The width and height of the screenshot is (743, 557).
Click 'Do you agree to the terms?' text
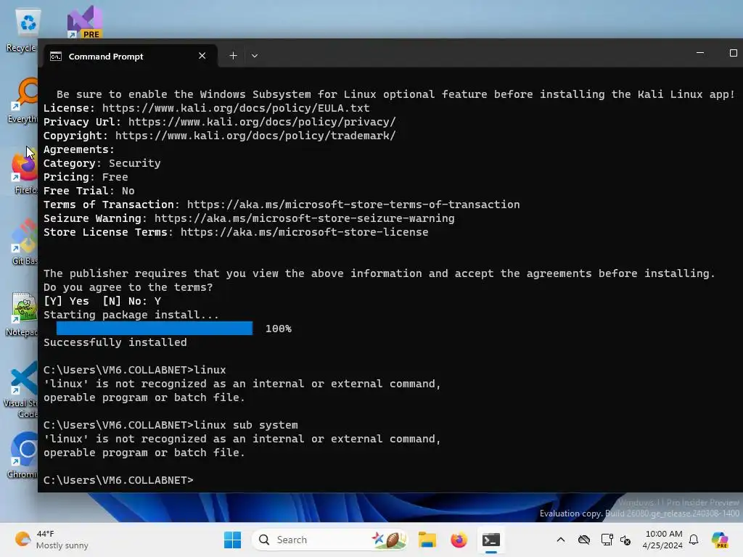coord(128,287)
